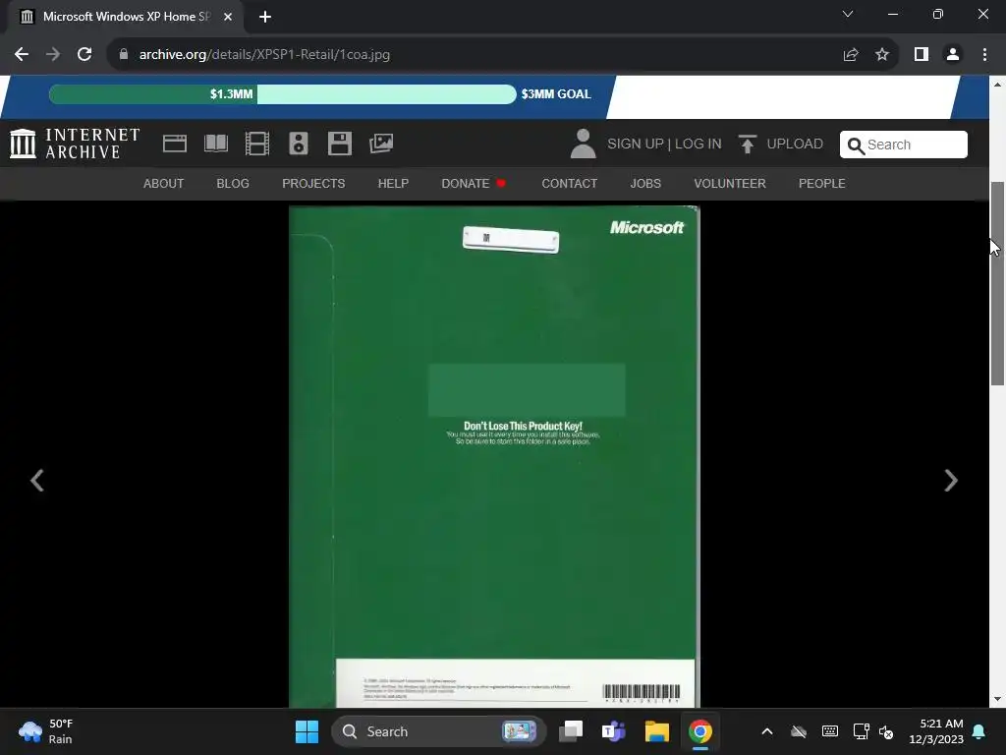Click the donation progress bar

click(282, 94)
